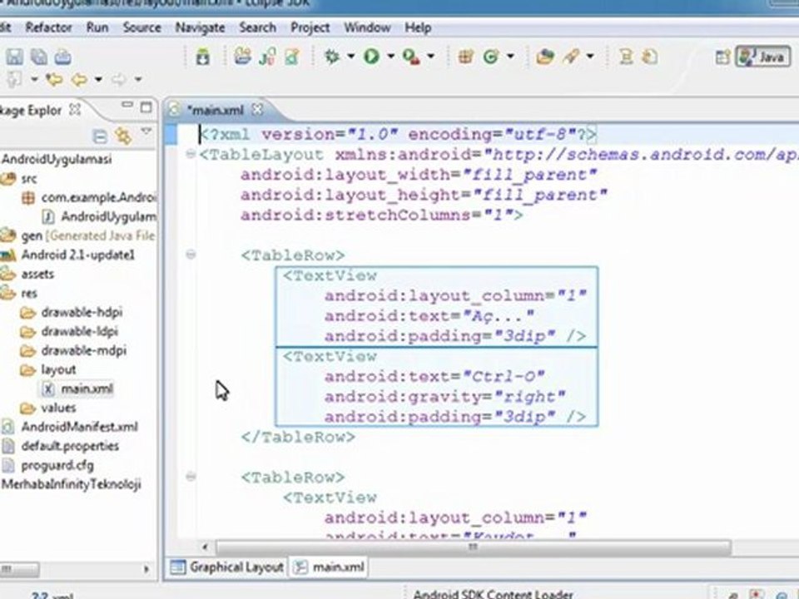The image size is (799, 599).
Task: Open the Navigate menu
Action: click(200, 27)
